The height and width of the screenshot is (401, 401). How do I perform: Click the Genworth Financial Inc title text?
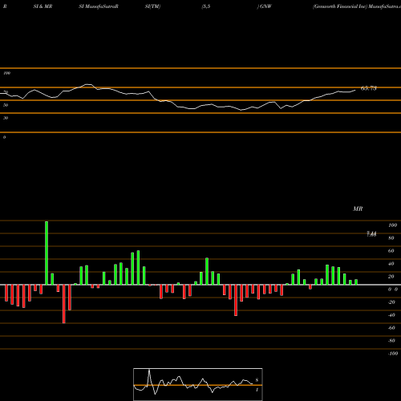(340, 6)
